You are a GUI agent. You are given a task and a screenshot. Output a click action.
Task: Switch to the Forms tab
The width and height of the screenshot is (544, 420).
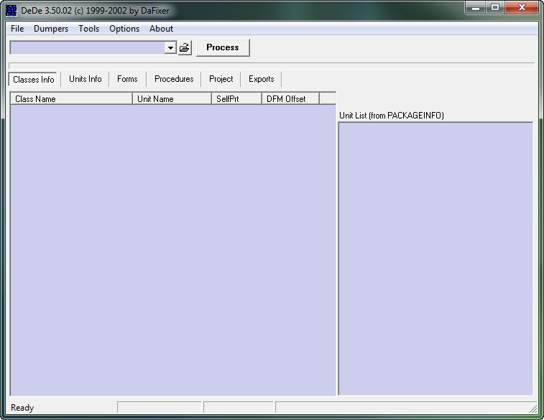(127, 79)
